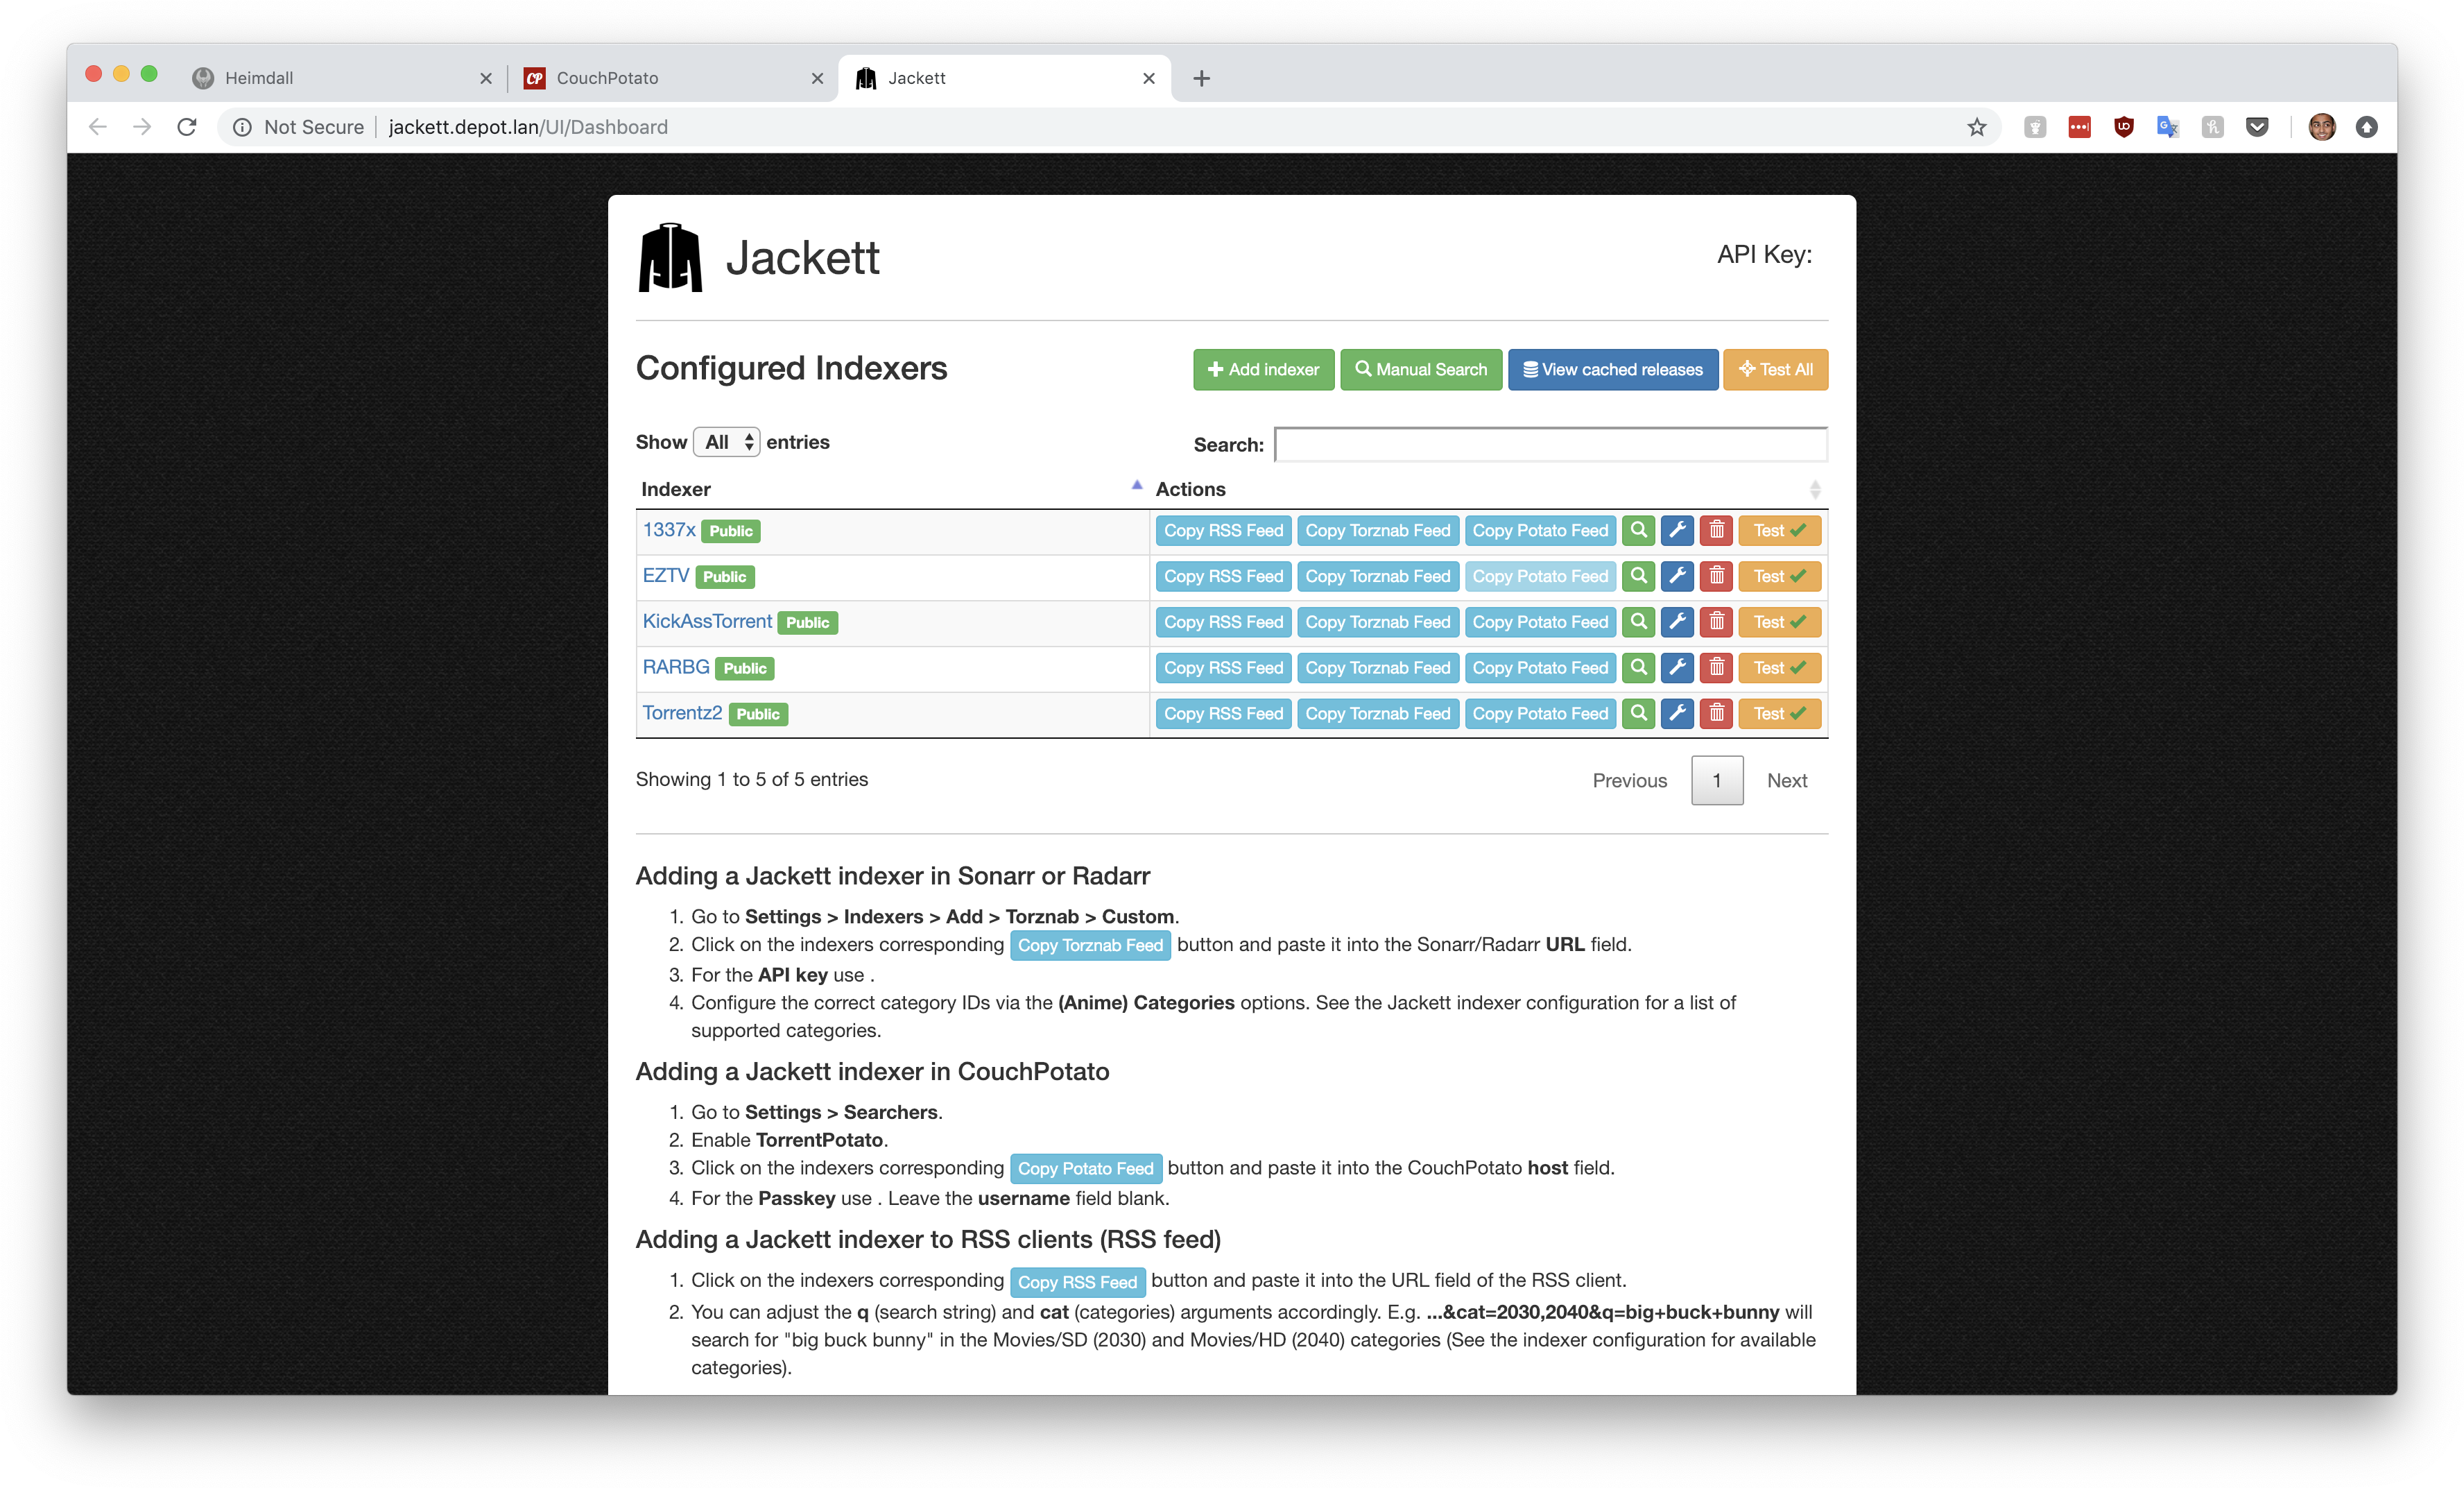Reload the Jackett dashboard page
Viewport: 2464px width, 1488px height.
click(187, 127)
